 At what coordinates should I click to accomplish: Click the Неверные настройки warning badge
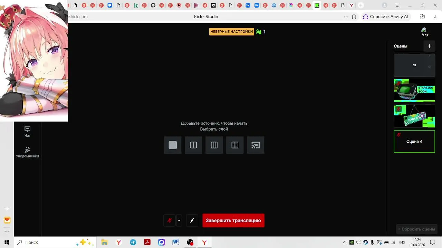coord(232,32)
